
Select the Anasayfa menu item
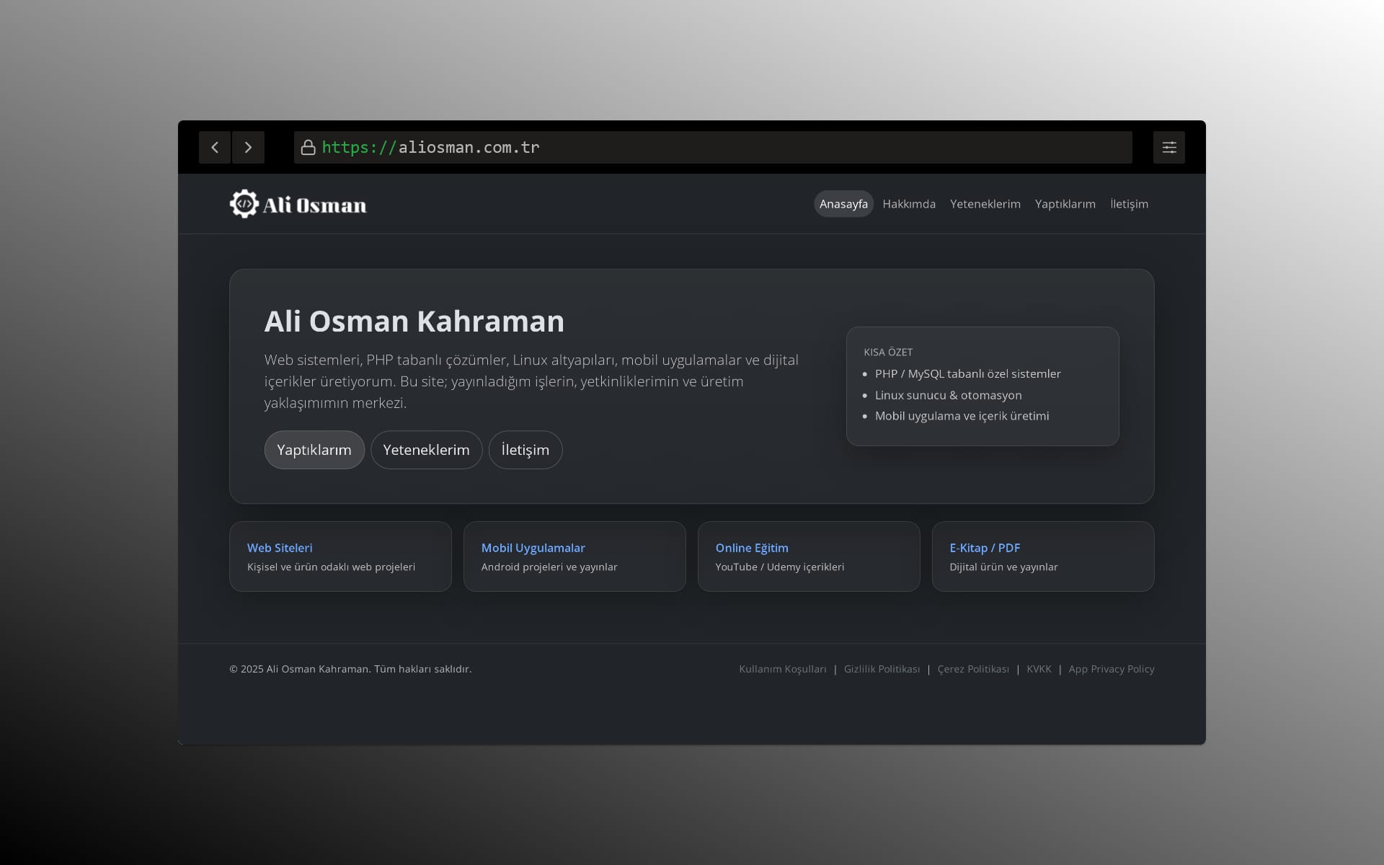[843, 204]
